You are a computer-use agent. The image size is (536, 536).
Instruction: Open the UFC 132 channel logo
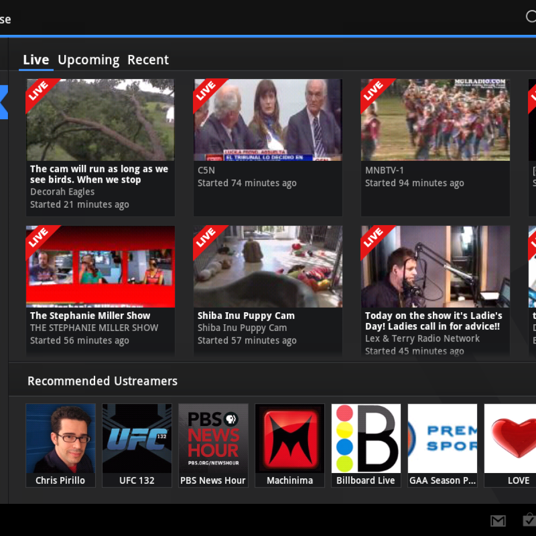[x=137, y=439]
